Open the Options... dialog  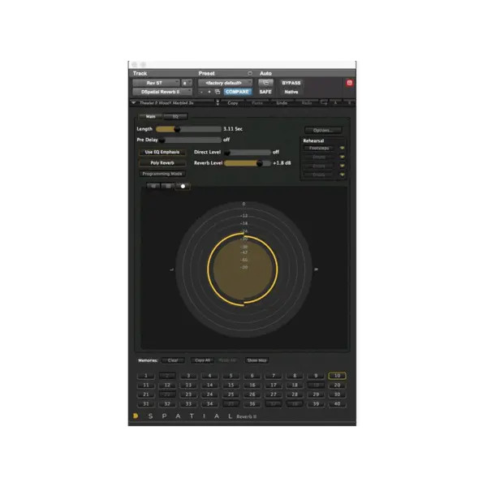[x=323, y=130]
